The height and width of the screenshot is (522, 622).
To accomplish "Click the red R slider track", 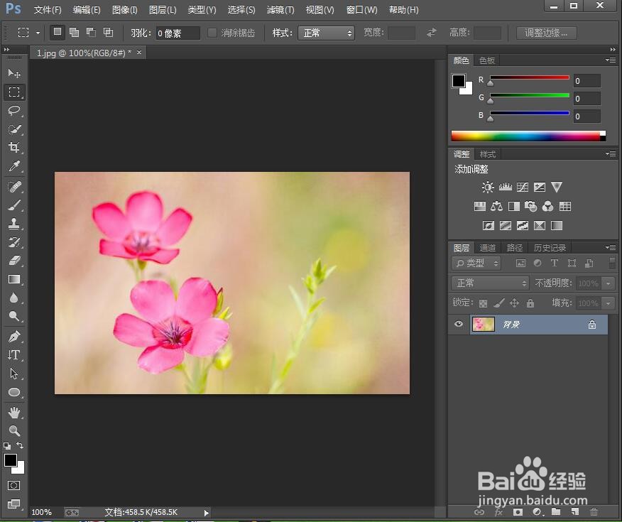I will click(530, 77).
